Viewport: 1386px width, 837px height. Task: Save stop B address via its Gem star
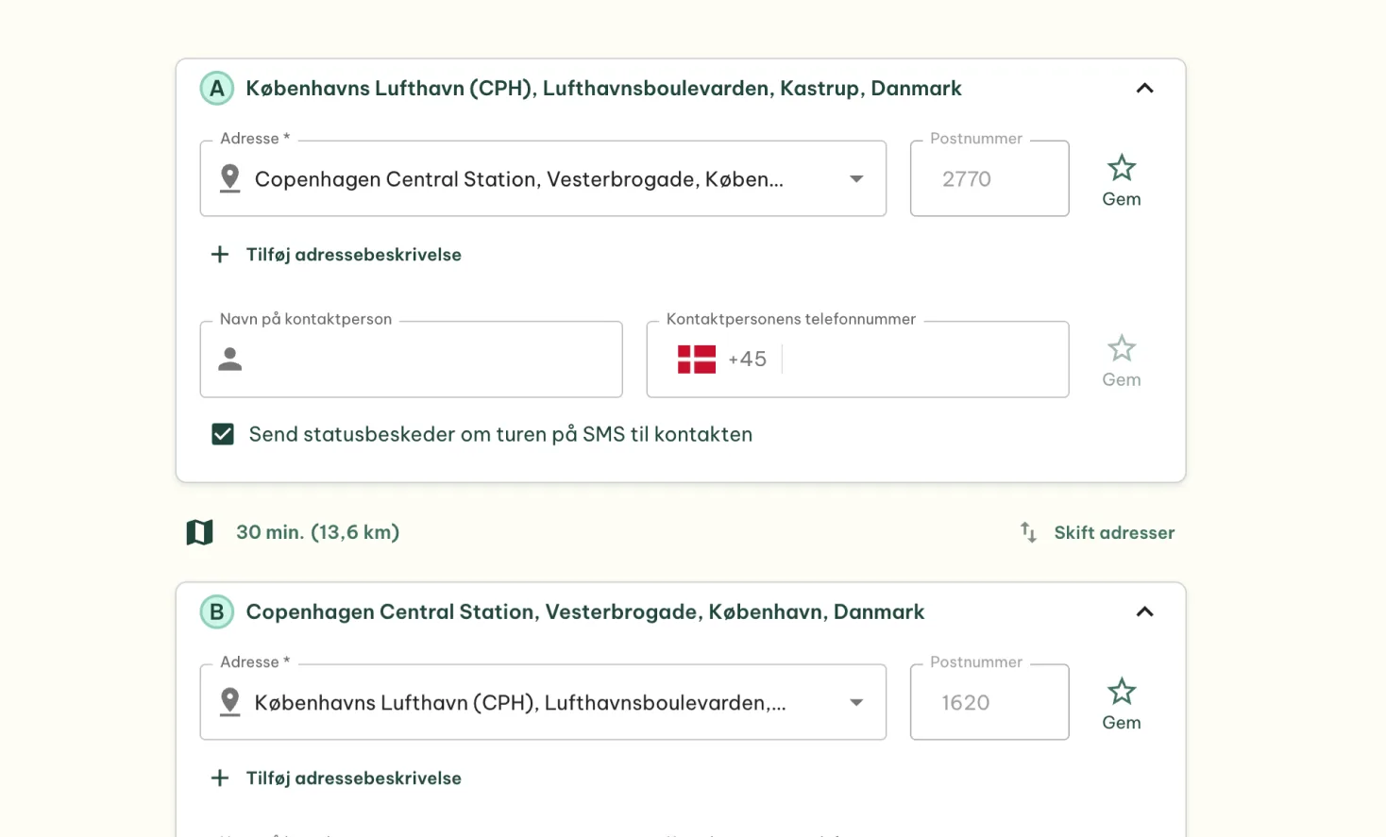pos(1121,692)
